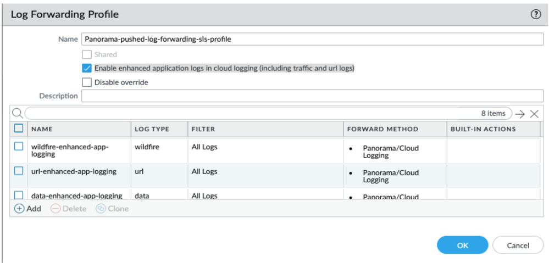Click the Forward Method column header
Image resolution: width=549 pixels, height=263 pixels.
point(382,129)
